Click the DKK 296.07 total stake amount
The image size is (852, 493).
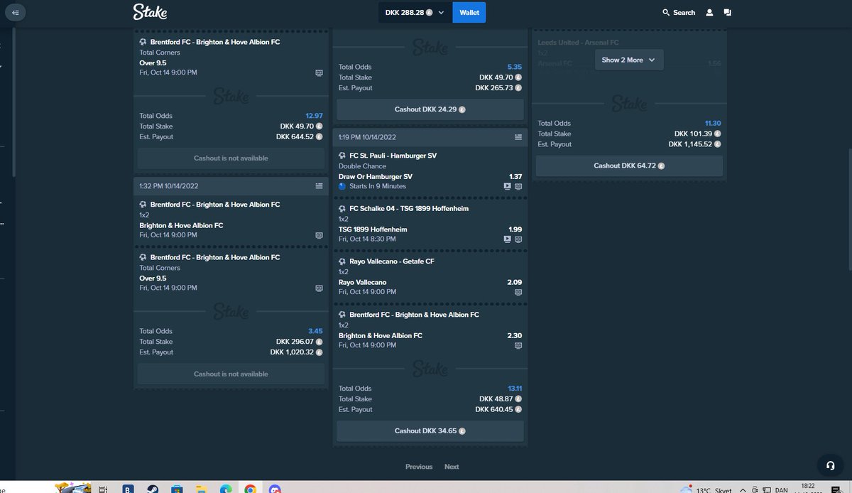pos(295,342)
